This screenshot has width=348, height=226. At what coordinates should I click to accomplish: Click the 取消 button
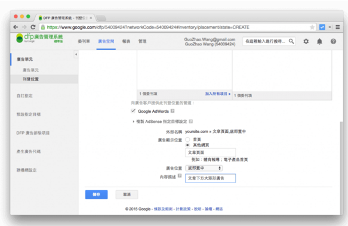coord(127,194)
